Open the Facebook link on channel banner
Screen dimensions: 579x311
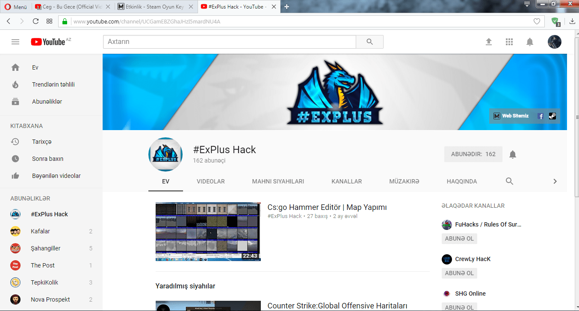tap(541, 116)
